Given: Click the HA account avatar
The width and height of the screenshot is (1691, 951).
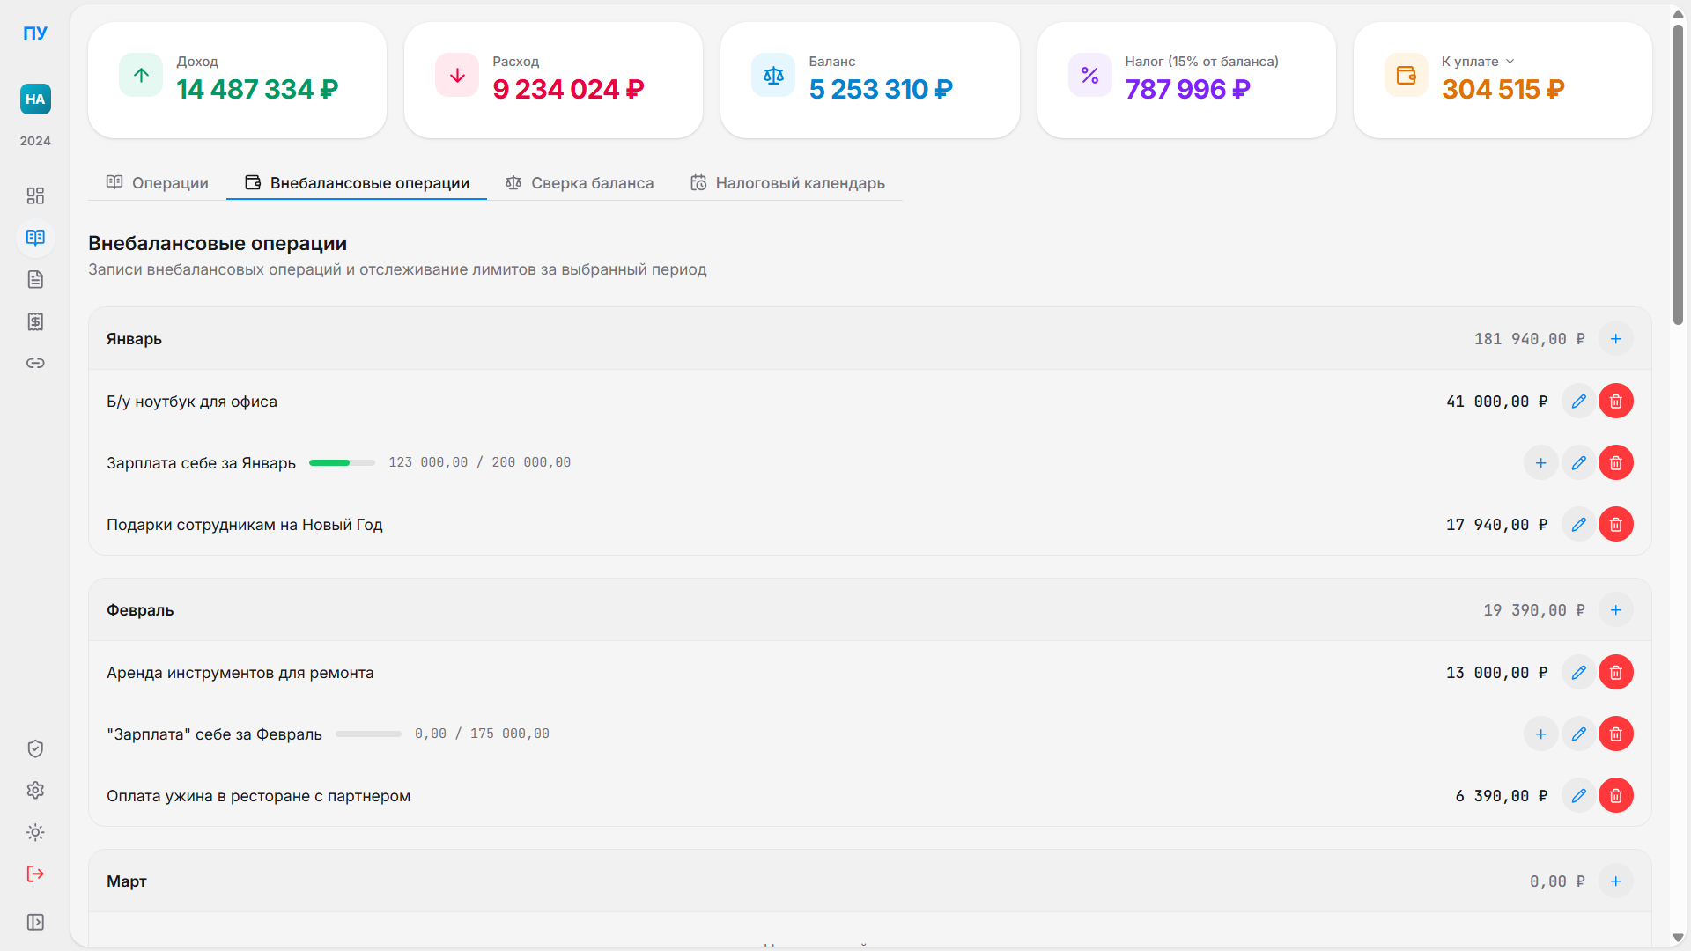Looking at the screenshot, I should pos(35,100).
